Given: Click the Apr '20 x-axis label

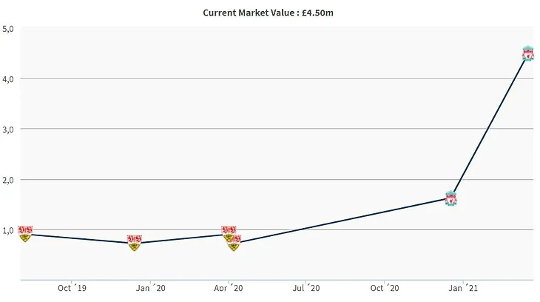Looking at the screenshot, I should (227, 289).
